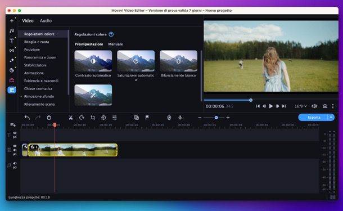Add a marker with flag icon
Viewport: 343px width, 211px height.
pyautogui.click(x=147, y=118)
